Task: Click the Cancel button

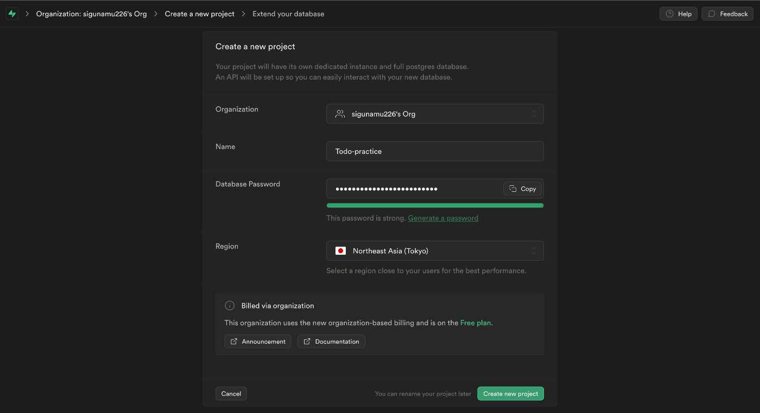Action: click(231, 393)
